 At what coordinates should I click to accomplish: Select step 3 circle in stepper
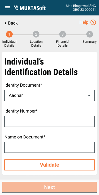click(x=62, y=34)
